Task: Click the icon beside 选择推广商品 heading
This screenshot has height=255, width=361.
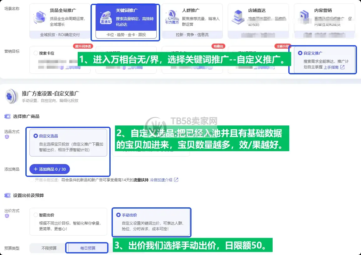Action: point(8,116)
